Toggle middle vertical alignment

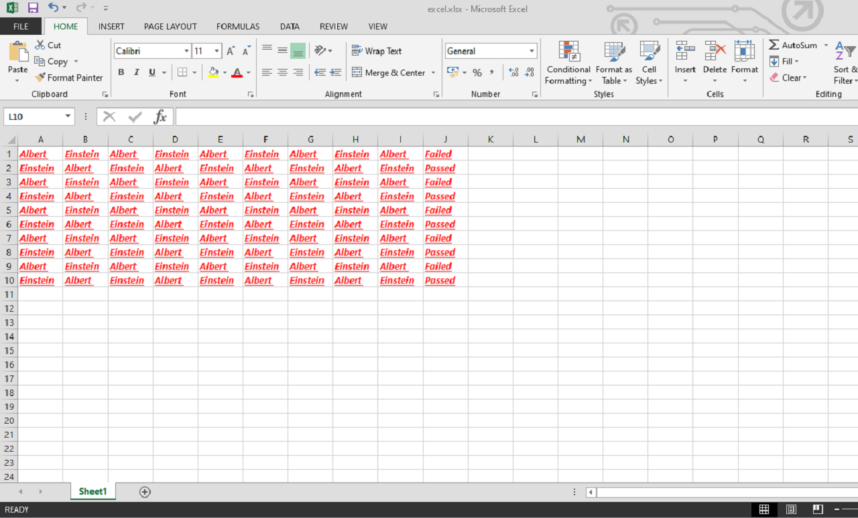click(282, 50)
